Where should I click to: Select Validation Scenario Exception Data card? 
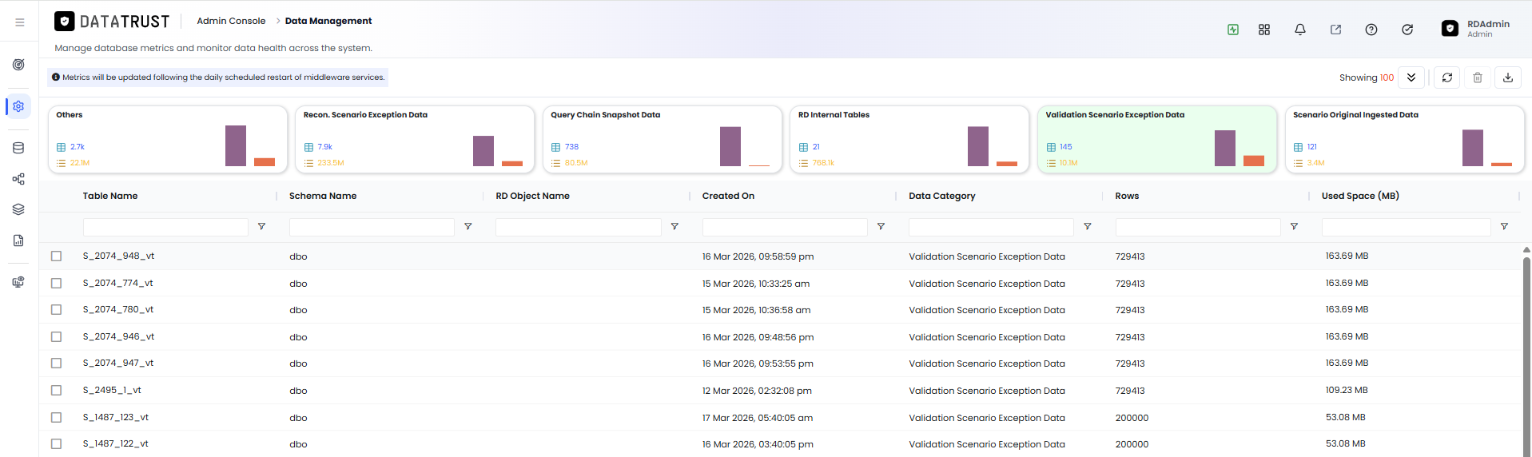(1157, 139)
